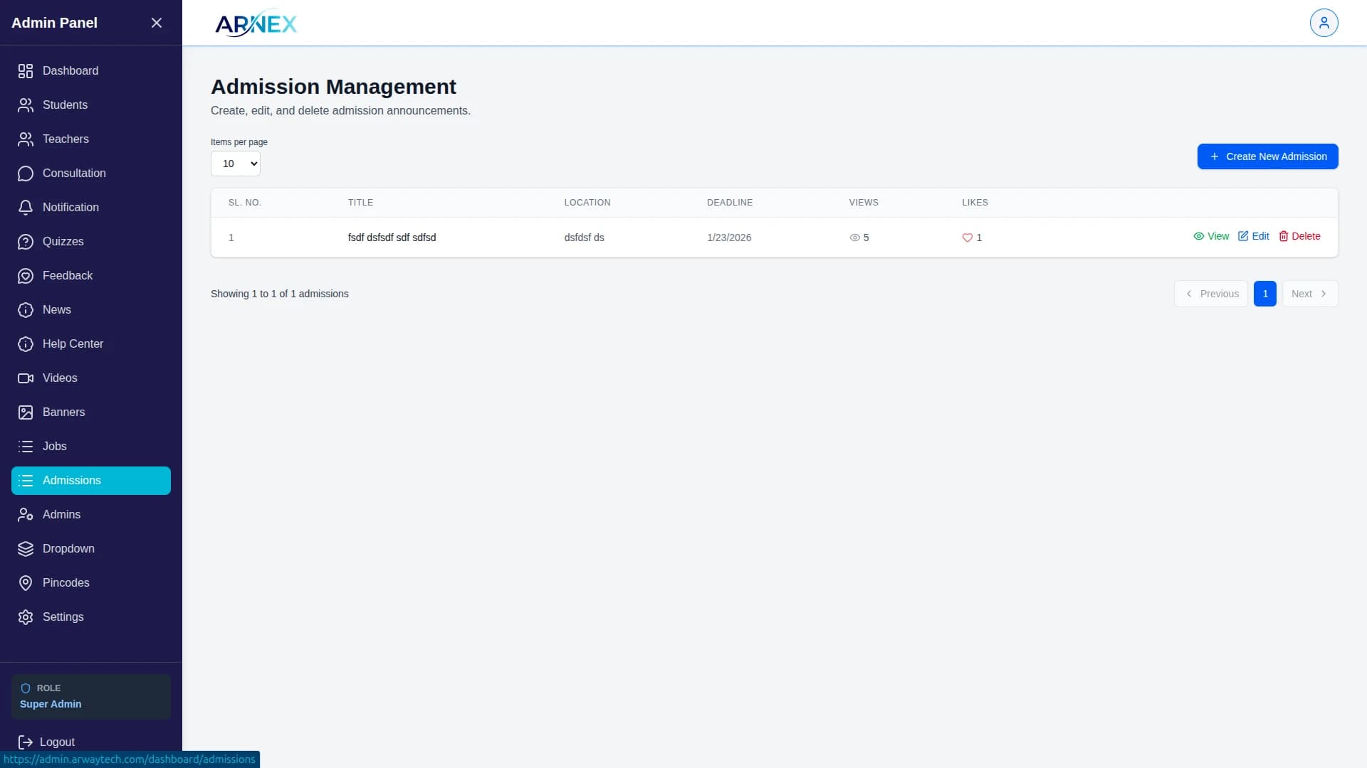Click the heart likes icon in row
The width and height of the screenshot is (1367, 768).
click(x=967, y=238)
